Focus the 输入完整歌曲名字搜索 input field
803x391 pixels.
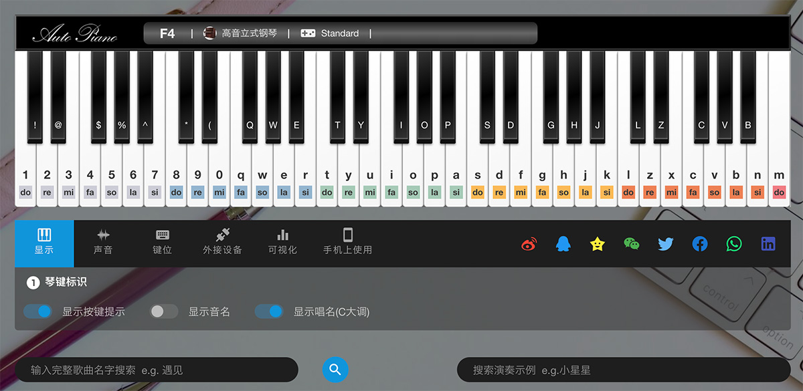(x=155, y=370)
